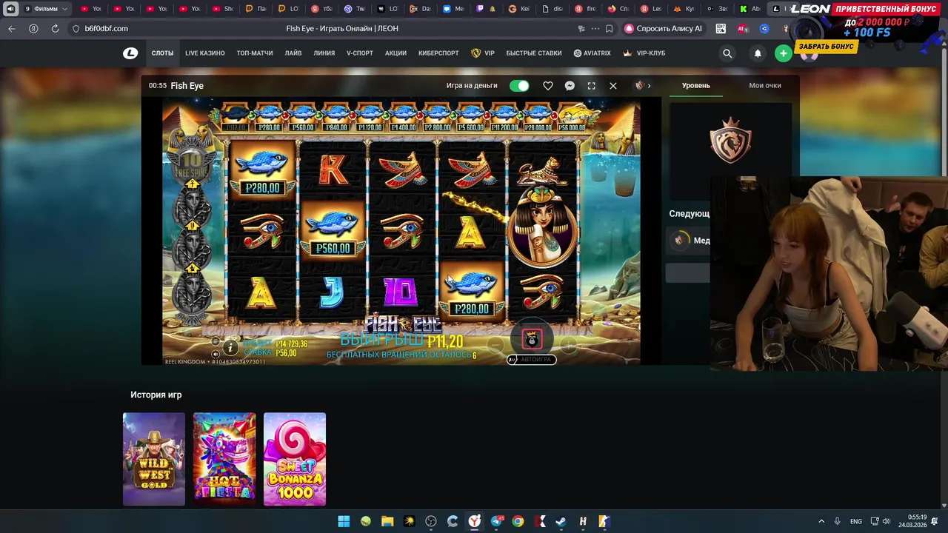This screenshot has width=948, height=533.
Task: Open Yandex Browser taskbar icon
Action: coord(475,521)
